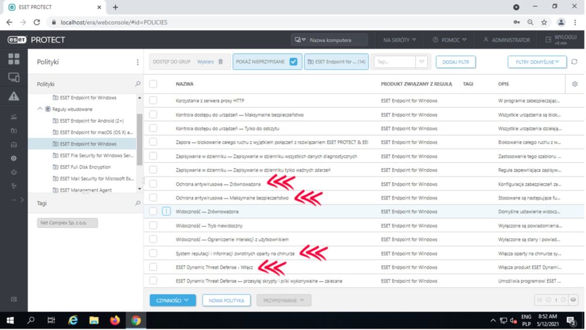Click the Wyloguj logout button
This screenshot has width=586, height=330.
pyautogui.click(x=561, y=40)
